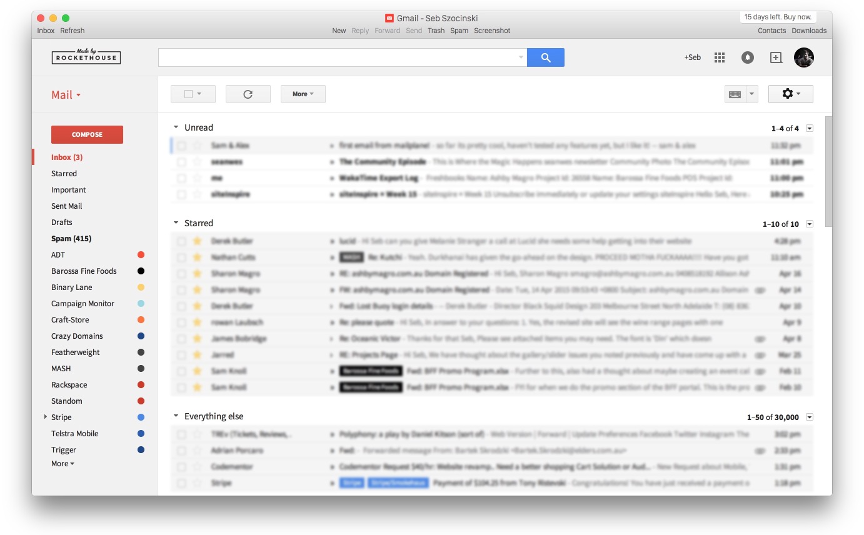Click Binary Lane yellow color dot
Viewport: 864px width, 535px height.
[141, 287]
